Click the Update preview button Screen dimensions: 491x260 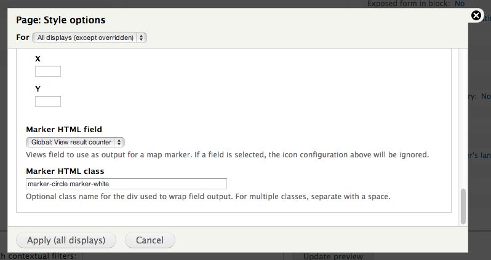coord(333,256)
